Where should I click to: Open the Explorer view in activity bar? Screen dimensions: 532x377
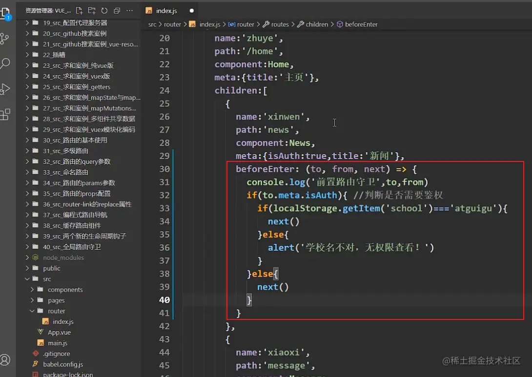coord(5,14)
